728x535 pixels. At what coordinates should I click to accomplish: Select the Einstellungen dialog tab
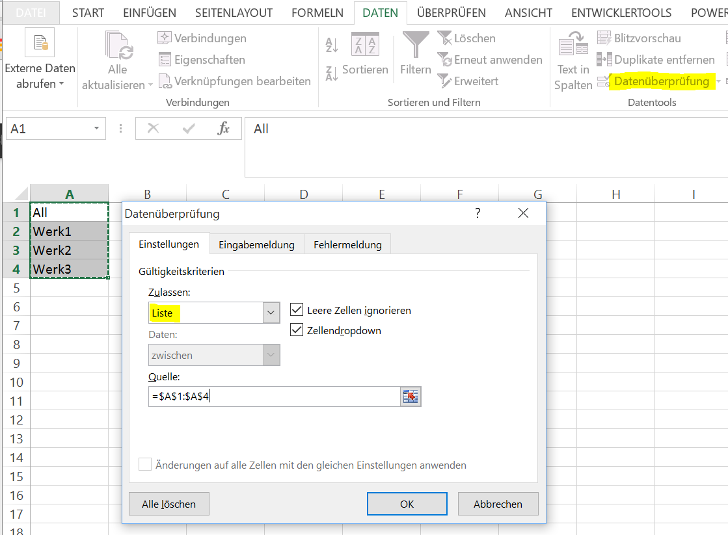coord(169,244)
